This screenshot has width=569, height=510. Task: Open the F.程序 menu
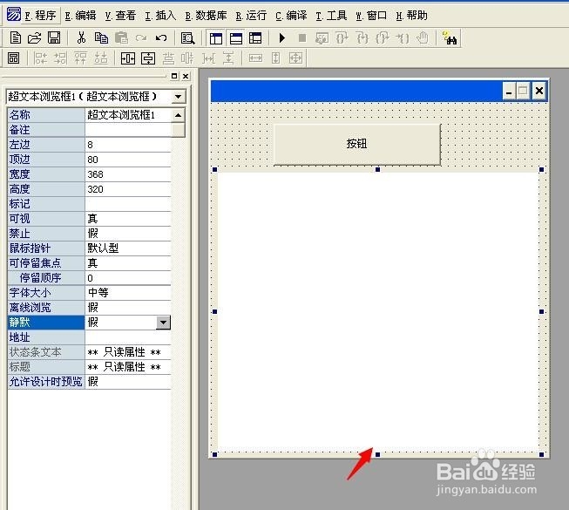[x=40, y=16]
